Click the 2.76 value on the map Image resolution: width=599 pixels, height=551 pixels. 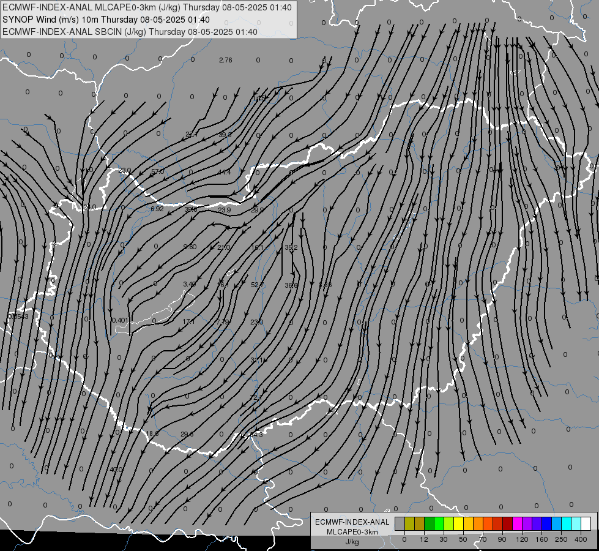click(x=225, y=60)
